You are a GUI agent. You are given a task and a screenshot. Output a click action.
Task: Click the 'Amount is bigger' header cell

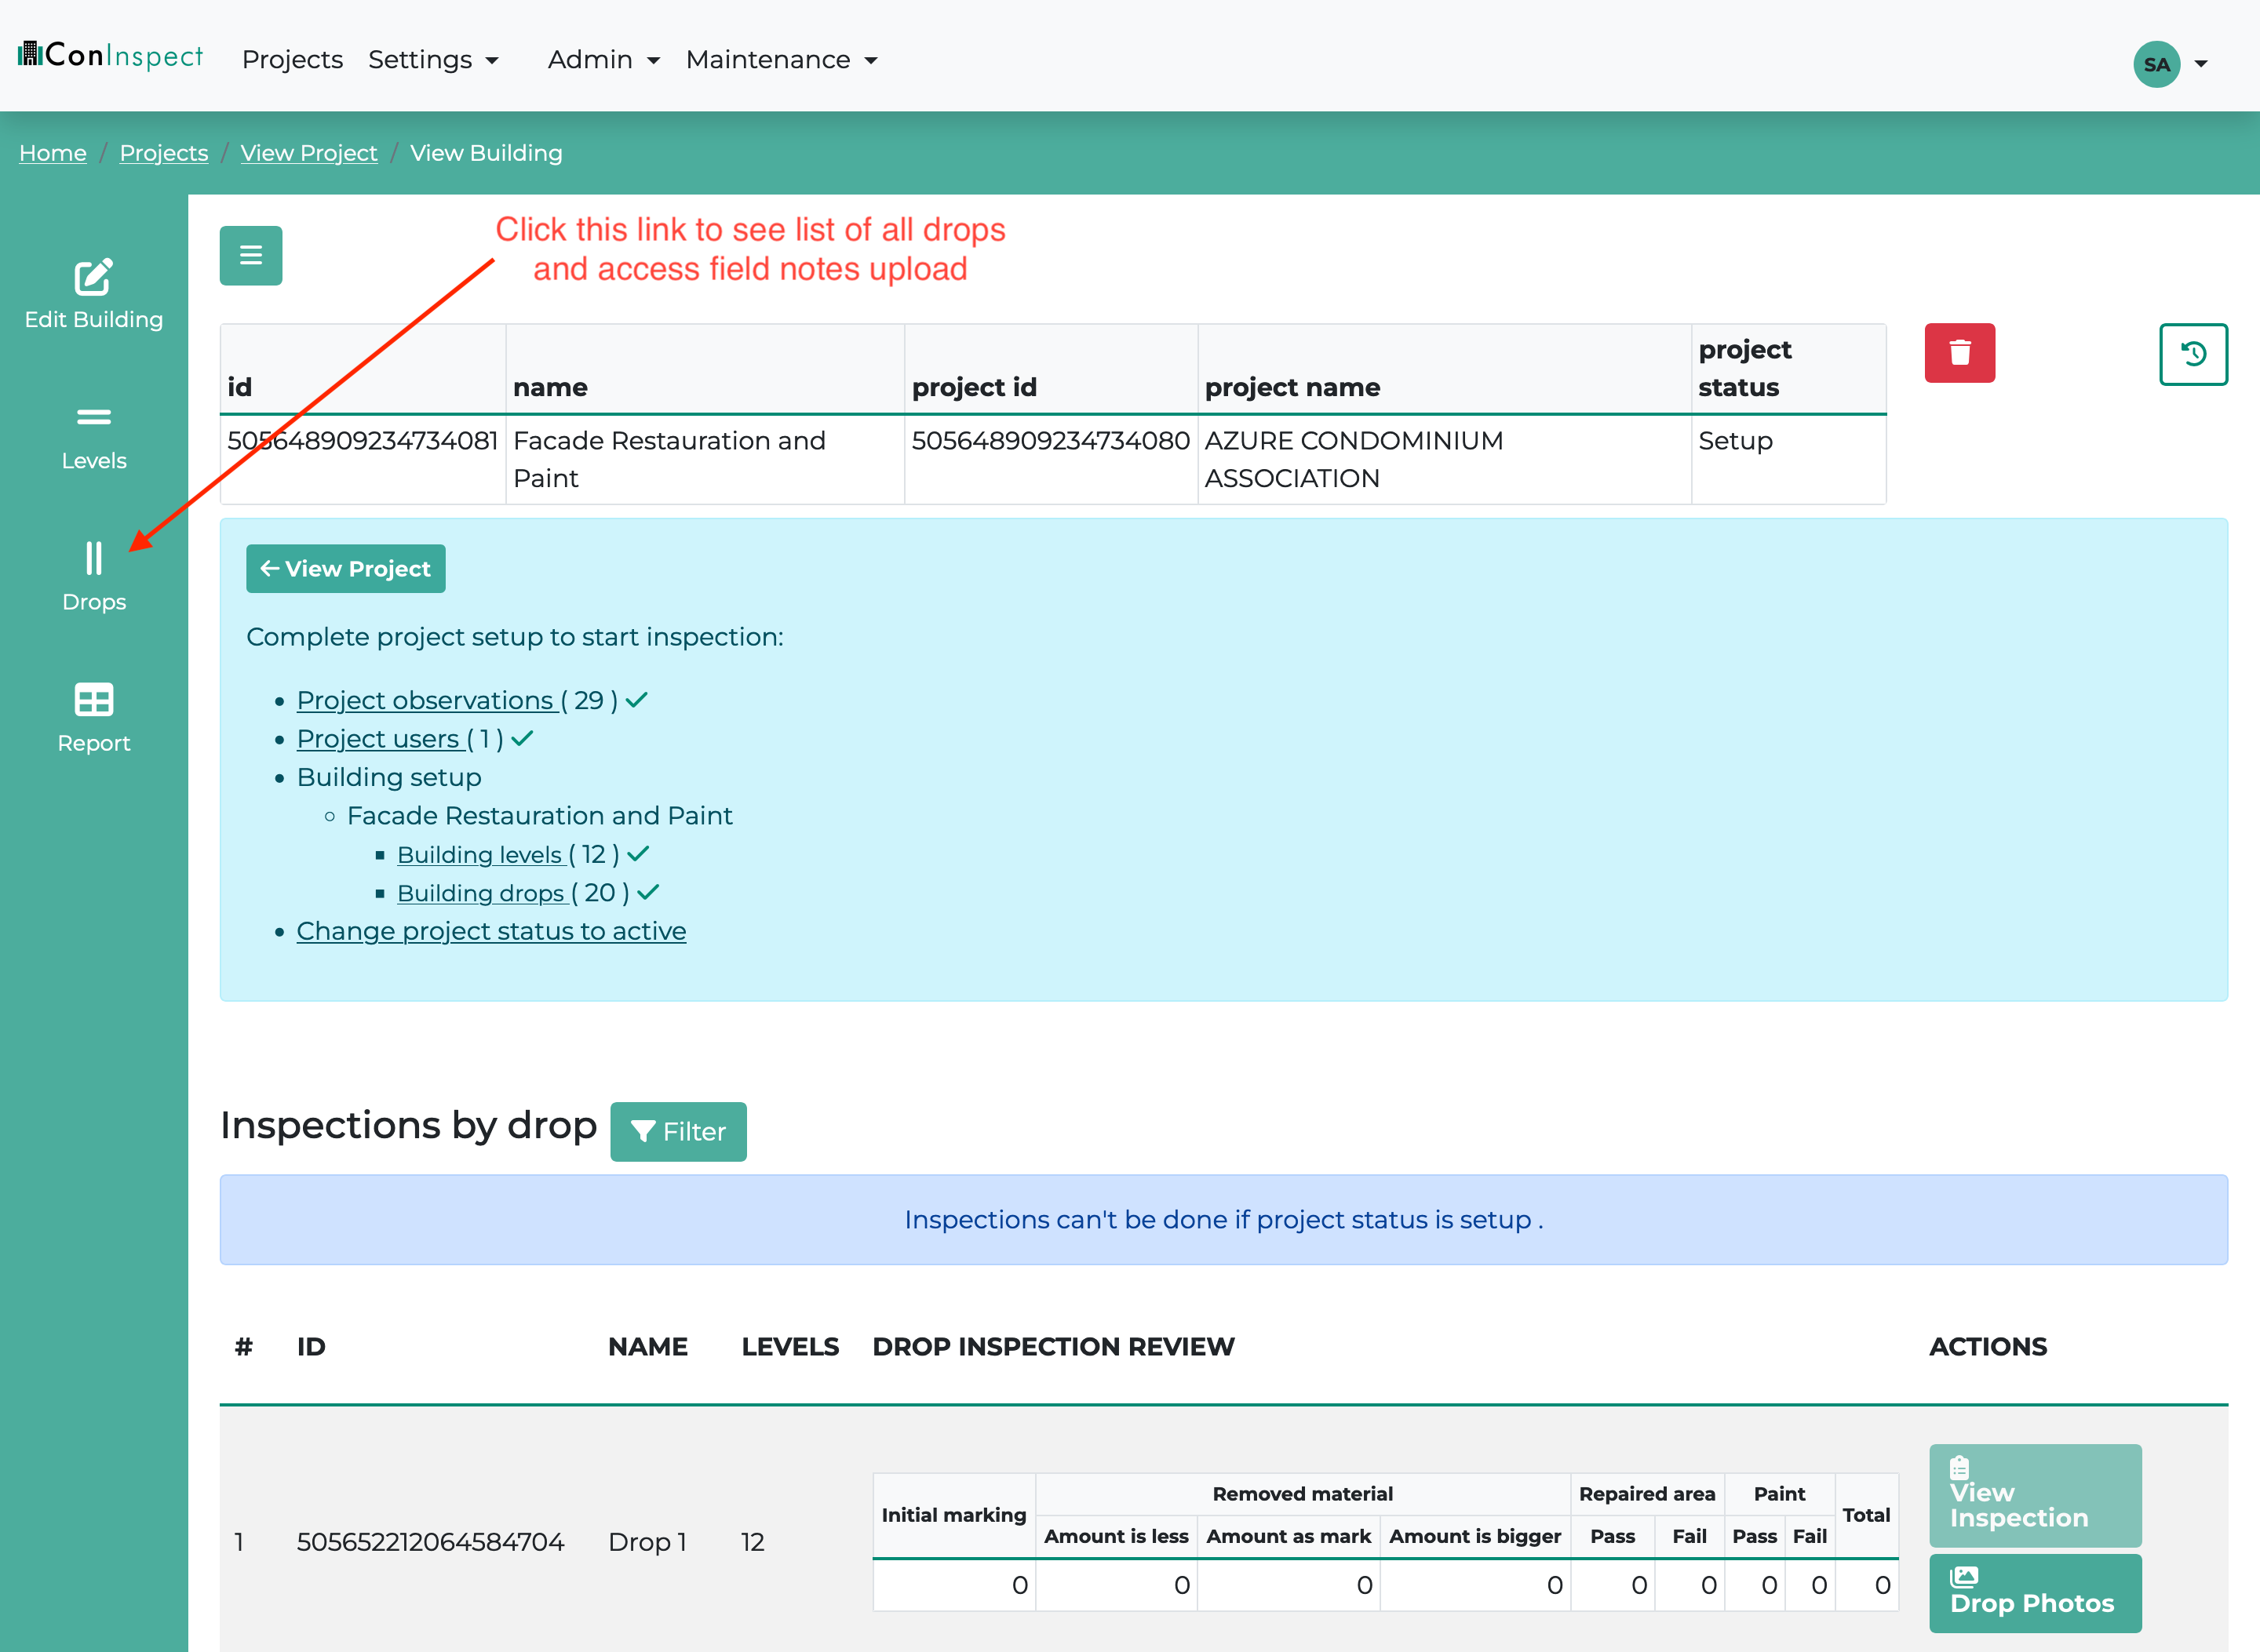click(1474, 1536)
